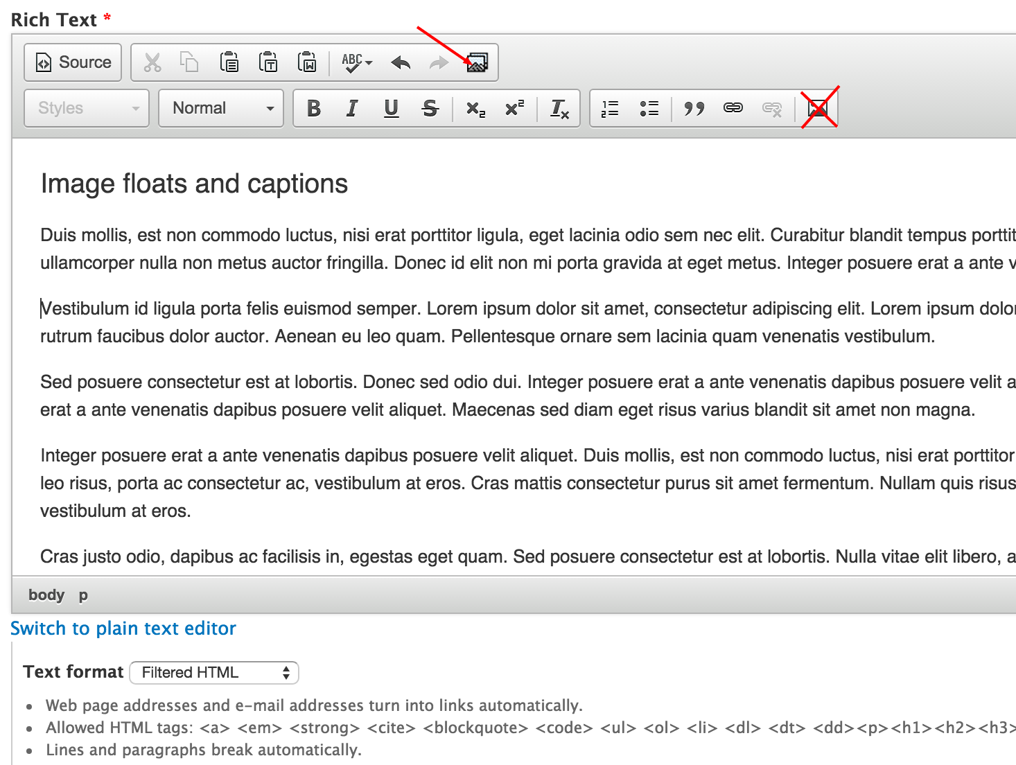Click paragraph starting 'Integer posuere erat'
Screen dimensions: 1016x765
click(x=528, y=483)
